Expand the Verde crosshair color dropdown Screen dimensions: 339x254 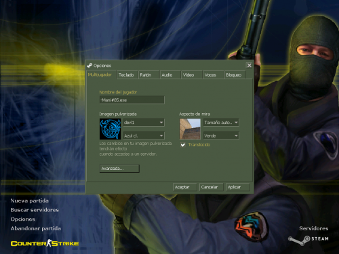221,135
